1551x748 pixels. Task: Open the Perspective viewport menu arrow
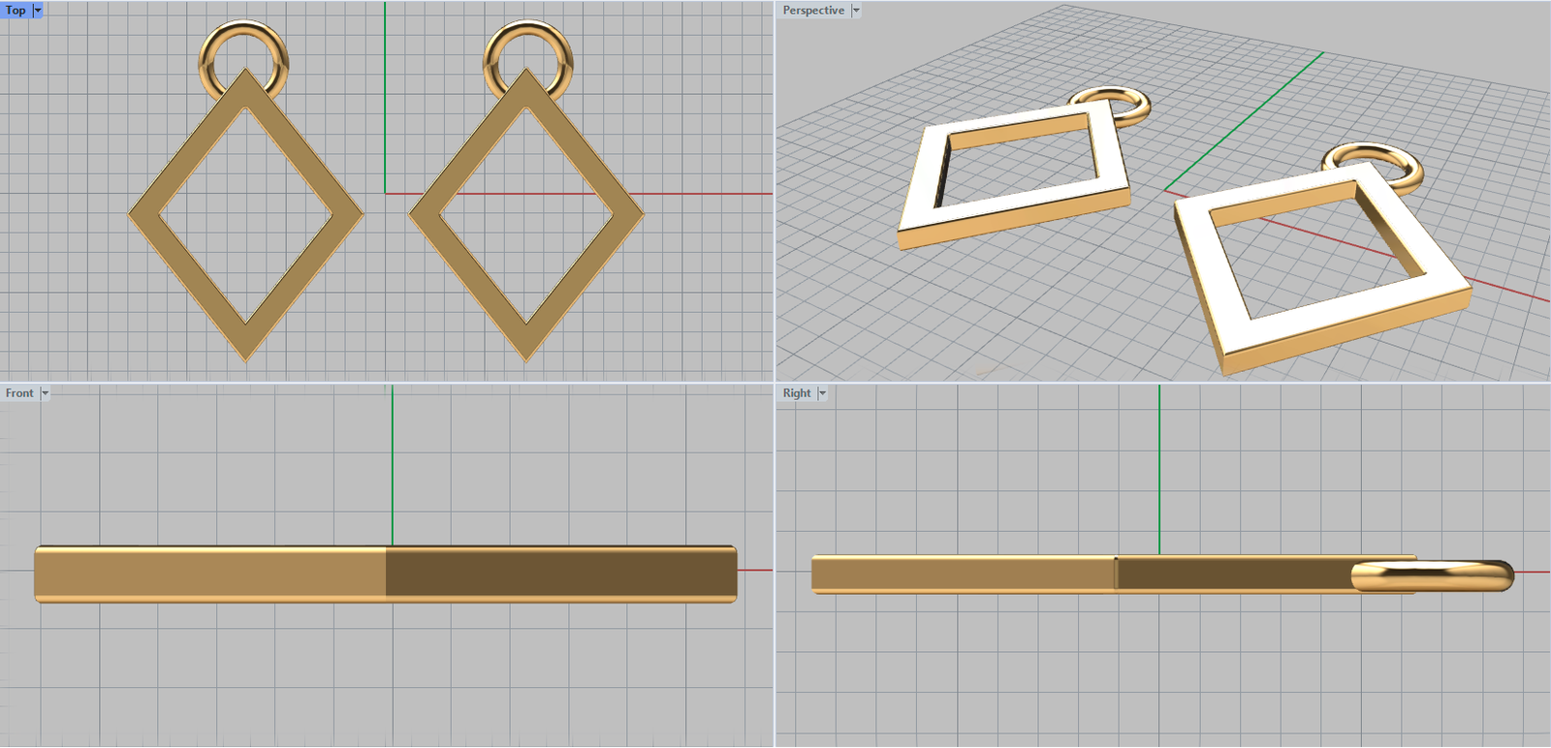pos(856,11)
